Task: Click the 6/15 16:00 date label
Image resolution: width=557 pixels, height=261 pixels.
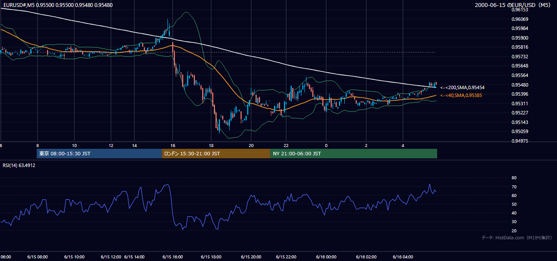Action: 172,257
